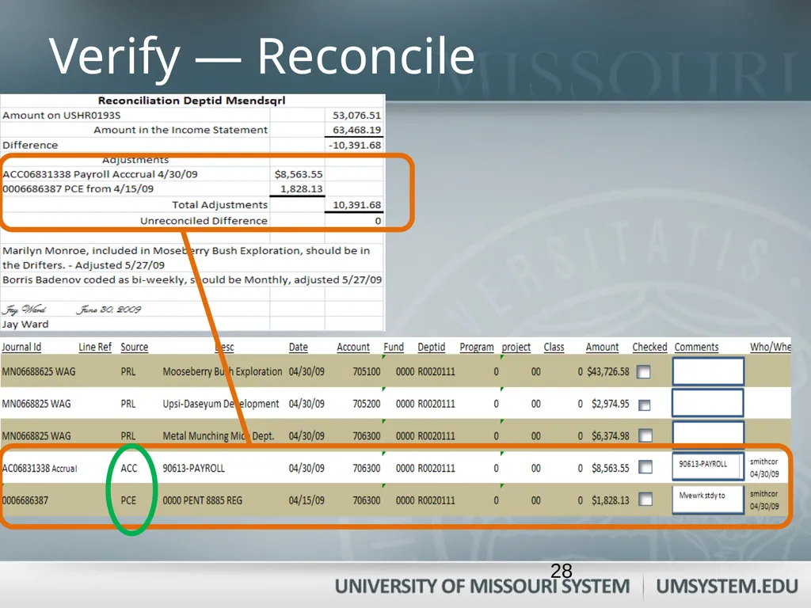
Task: Check the box for $6,374.98 row
Action: 645,436
